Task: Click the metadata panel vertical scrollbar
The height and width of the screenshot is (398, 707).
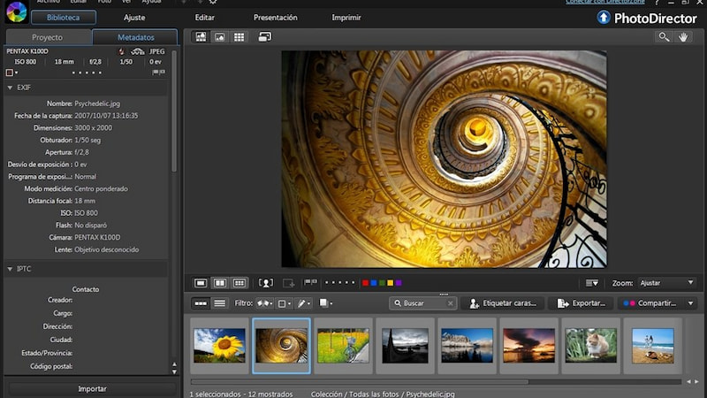Action: pos(174,111)
